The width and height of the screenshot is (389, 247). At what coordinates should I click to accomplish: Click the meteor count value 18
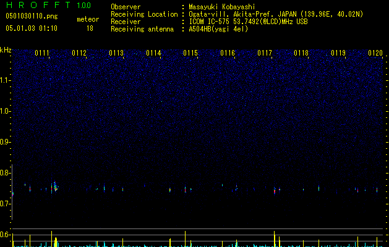click(x=90, y=28)
